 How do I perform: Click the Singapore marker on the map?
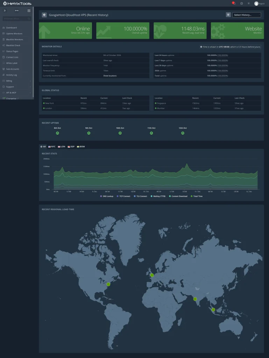coord(213,310)
